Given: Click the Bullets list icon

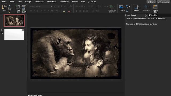Looking at the screenshot, I should [77, 7].
